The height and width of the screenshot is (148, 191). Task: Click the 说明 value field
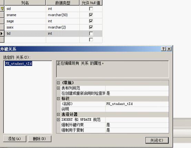coord(137,109)
